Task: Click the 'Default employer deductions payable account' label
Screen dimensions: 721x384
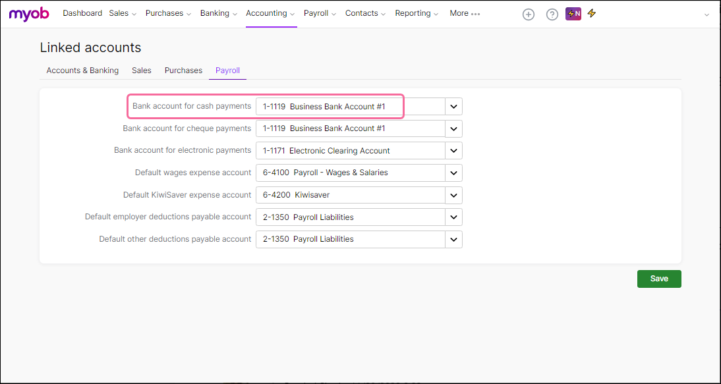Action: pyautogui.click(x=168, y=216)
